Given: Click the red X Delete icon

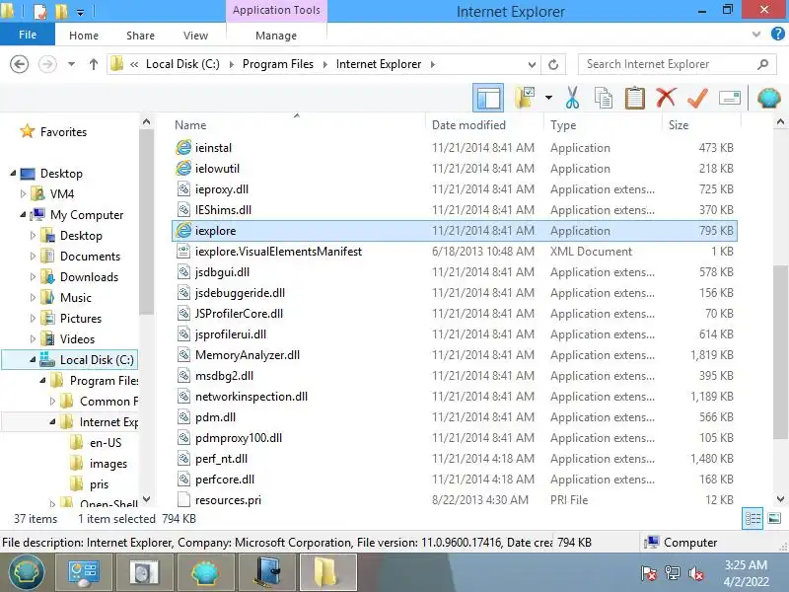Looking at the screenshot, I should 666,97.
